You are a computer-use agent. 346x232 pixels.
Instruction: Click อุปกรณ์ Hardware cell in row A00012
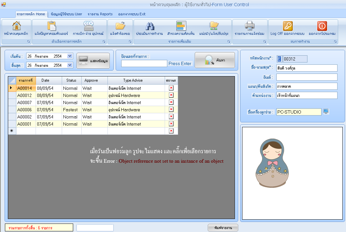point(136,95)
